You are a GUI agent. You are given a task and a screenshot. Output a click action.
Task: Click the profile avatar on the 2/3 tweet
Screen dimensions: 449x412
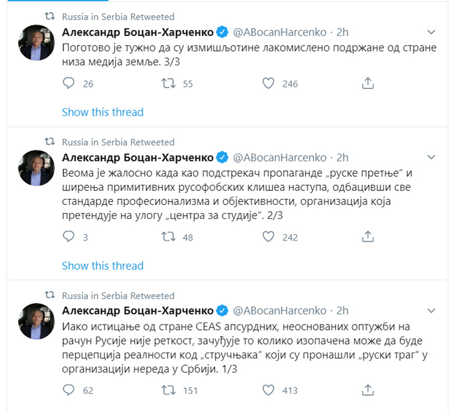point(36,167)
